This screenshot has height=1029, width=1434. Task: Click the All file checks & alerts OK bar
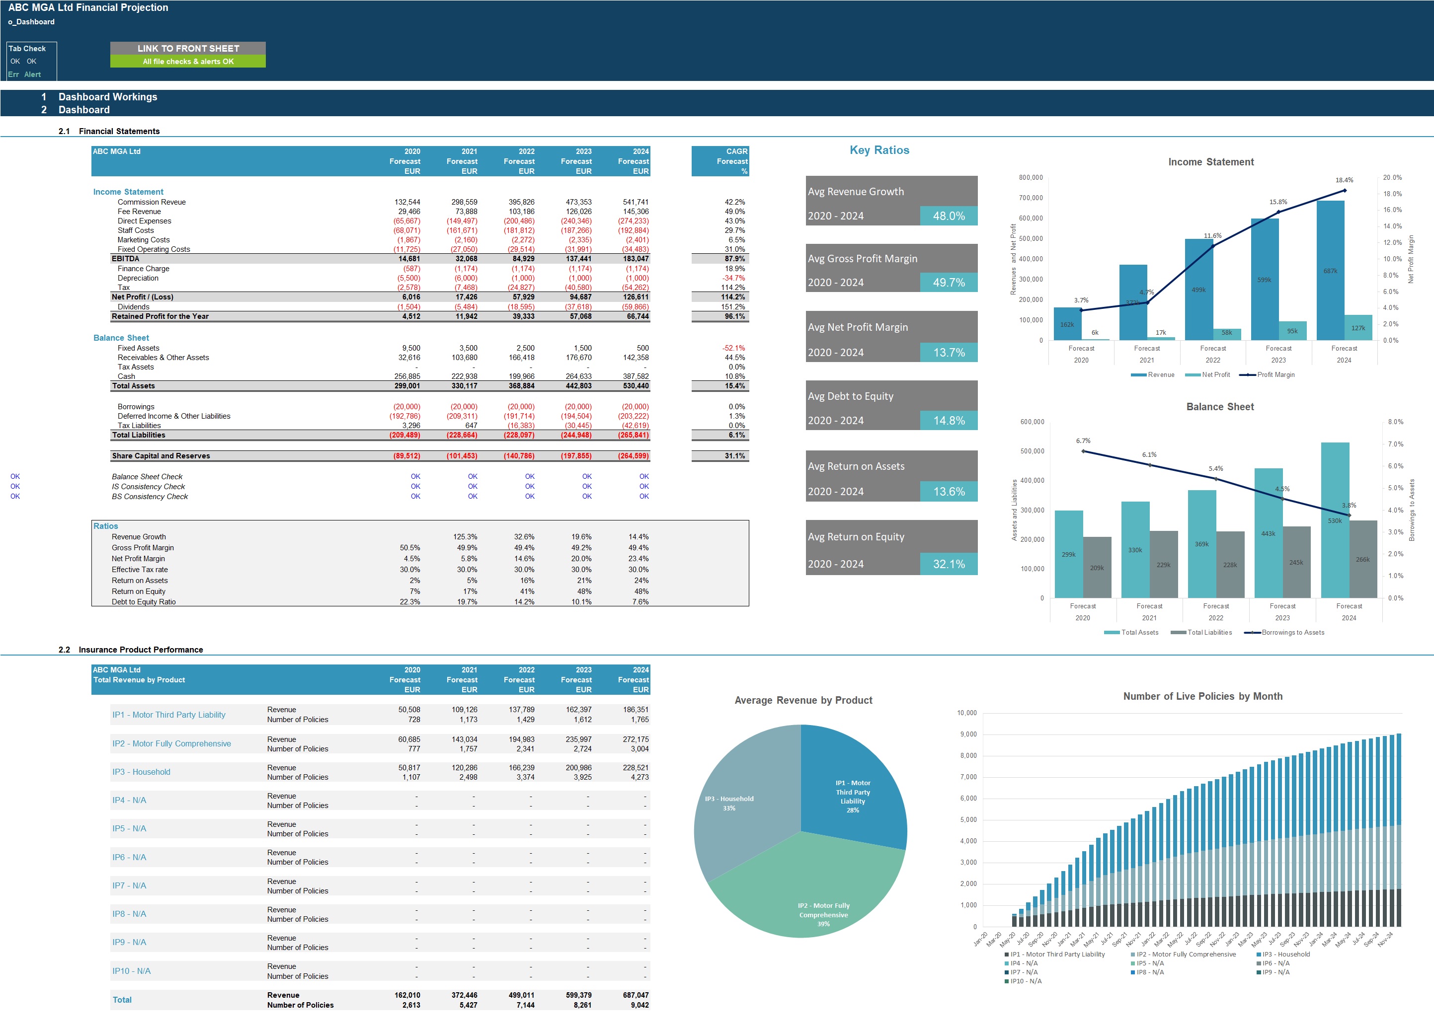188,61
